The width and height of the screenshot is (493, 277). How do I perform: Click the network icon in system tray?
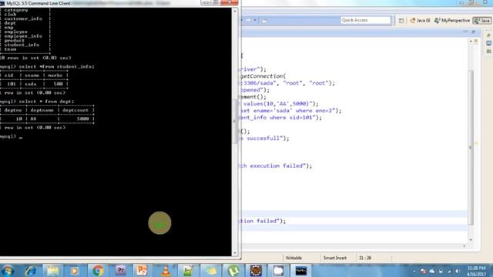449,271
